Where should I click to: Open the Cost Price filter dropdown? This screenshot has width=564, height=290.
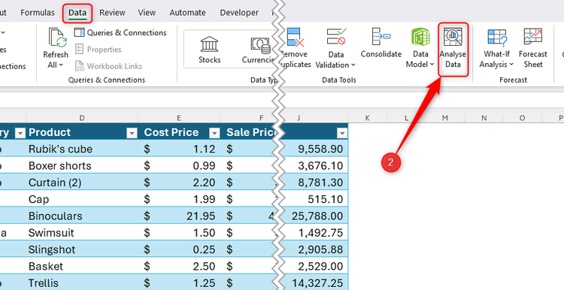pos(214,133)
